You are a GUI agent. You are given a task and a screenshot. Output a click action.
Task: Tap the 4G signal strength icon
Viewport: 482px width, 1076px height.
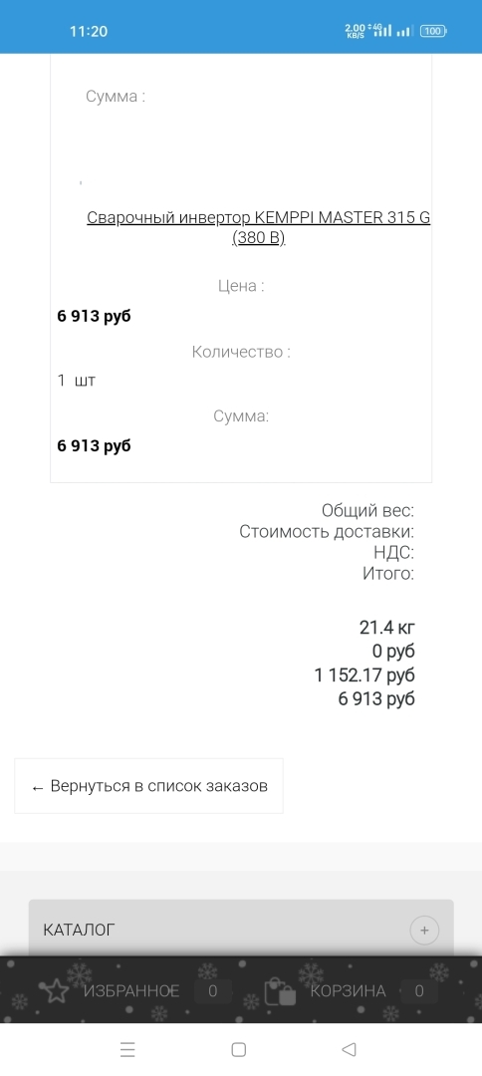[380, 30]
